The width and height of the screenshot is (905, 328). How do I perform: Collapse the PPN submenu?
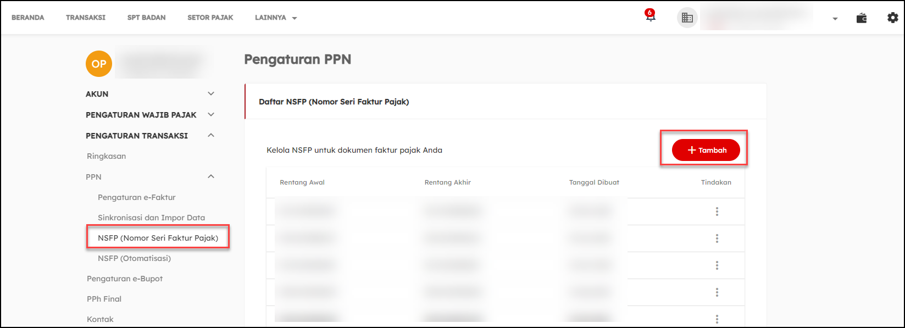(211, 177)
